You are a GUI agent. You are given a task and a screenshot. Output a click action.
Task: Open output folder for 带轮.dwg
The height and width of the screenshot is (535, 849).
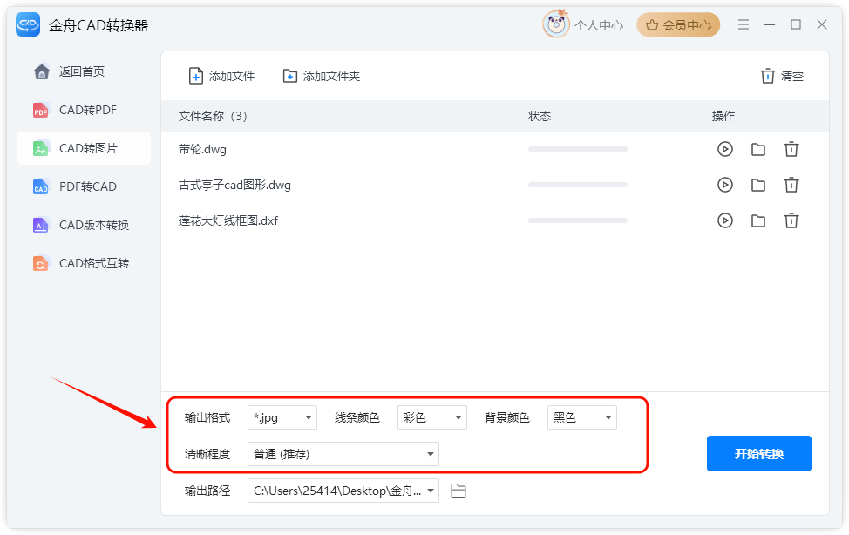[x=758, y=149]
